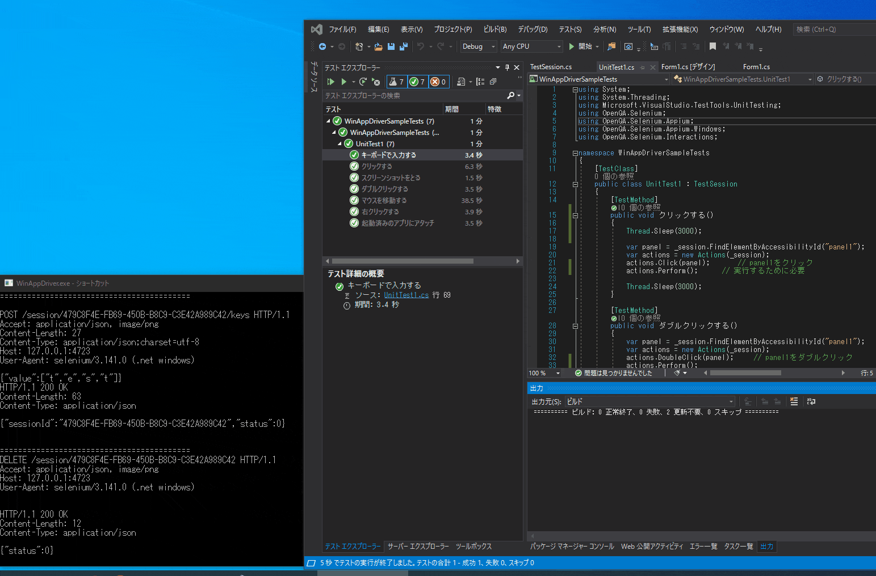Toggle word wrap in the output pane
This screenshot has width=876, height=576.
click(811, 401)
